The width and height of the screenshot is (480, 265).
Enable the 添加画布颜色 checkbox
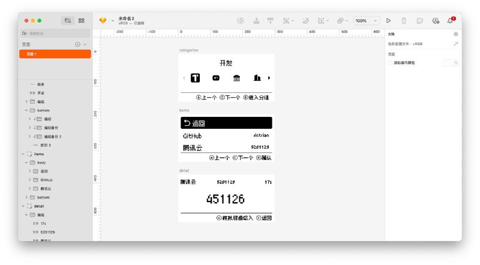pyautogui.click(x=390, y=63)
